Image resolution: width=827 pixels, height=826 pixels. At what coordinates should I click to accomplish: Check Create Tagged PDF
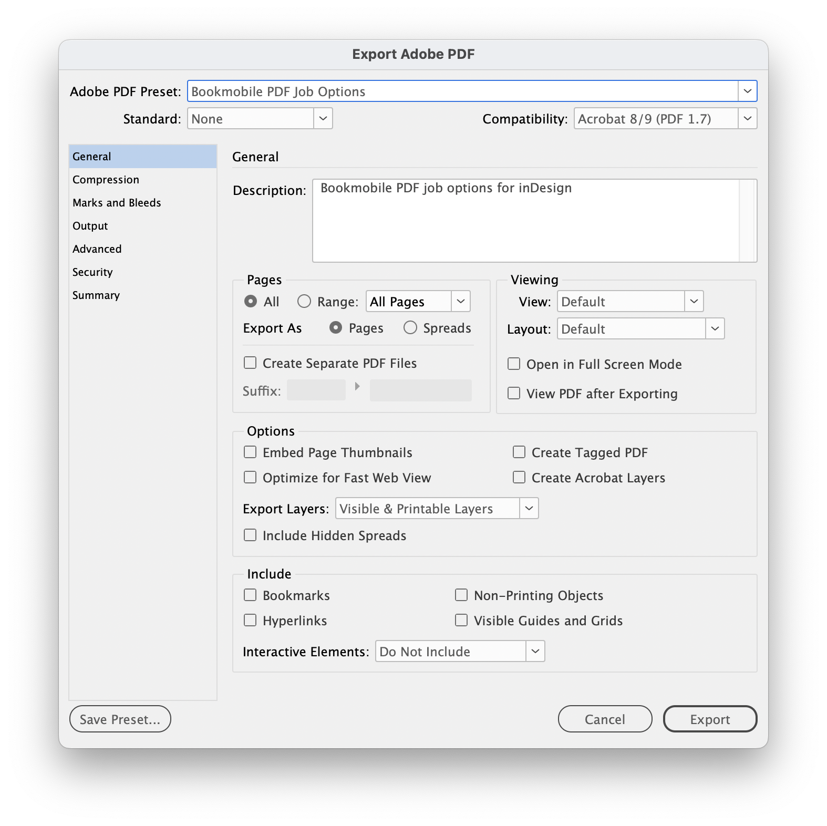click(519, 452)
